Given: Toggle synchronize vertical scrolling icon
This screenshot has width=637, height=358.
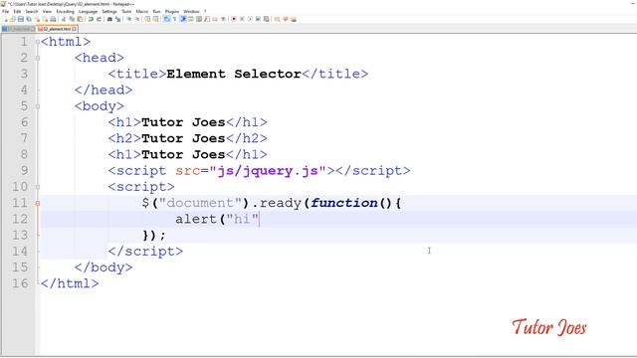Looking at the screenshot, I should pyautogui.click(x=147, y=19).
